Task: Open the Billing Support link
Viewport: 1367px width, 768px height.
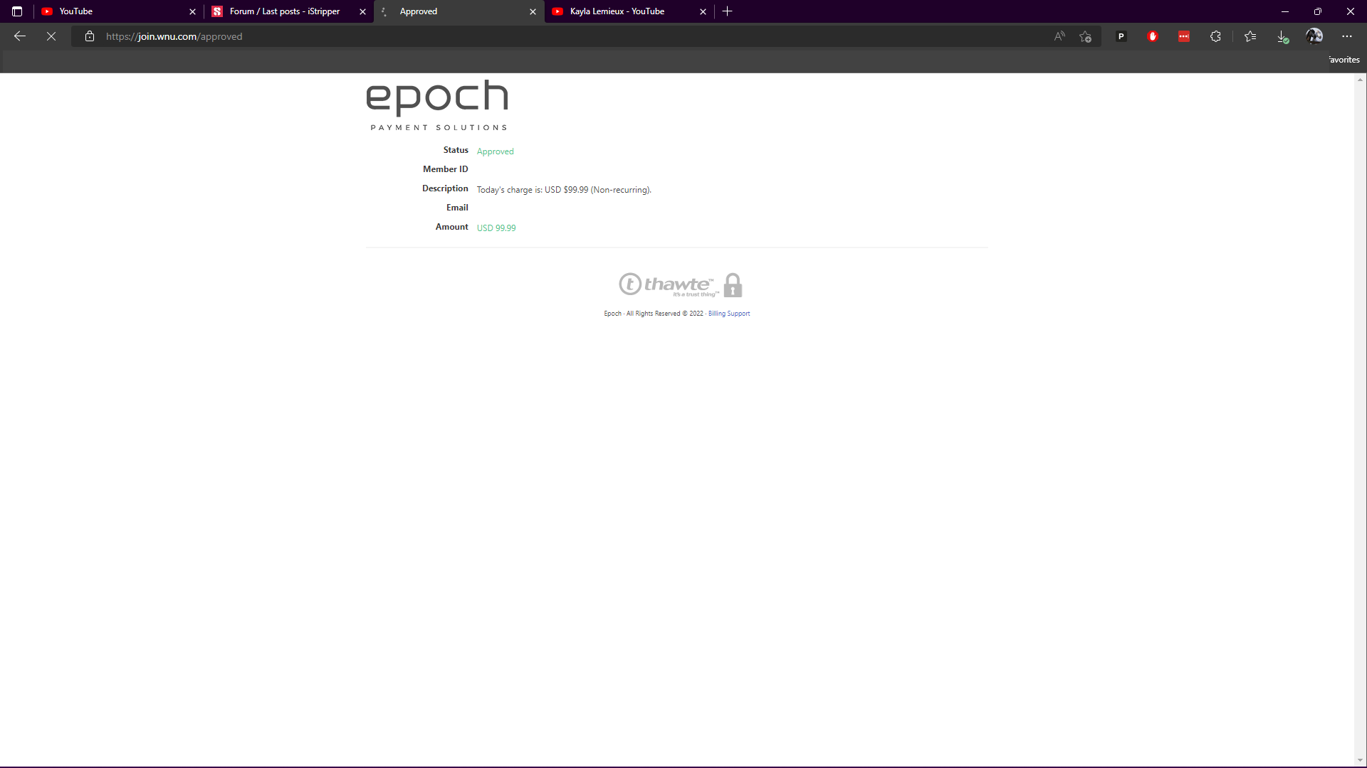Action: (728, 314)
